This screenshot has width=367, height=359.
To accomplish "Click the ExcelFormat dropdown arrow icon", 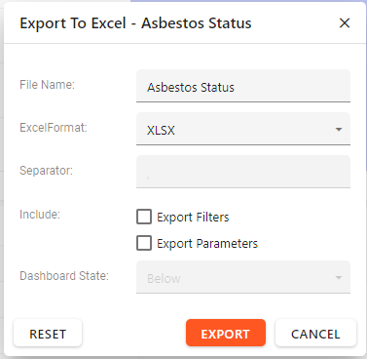I will [339, 130].
